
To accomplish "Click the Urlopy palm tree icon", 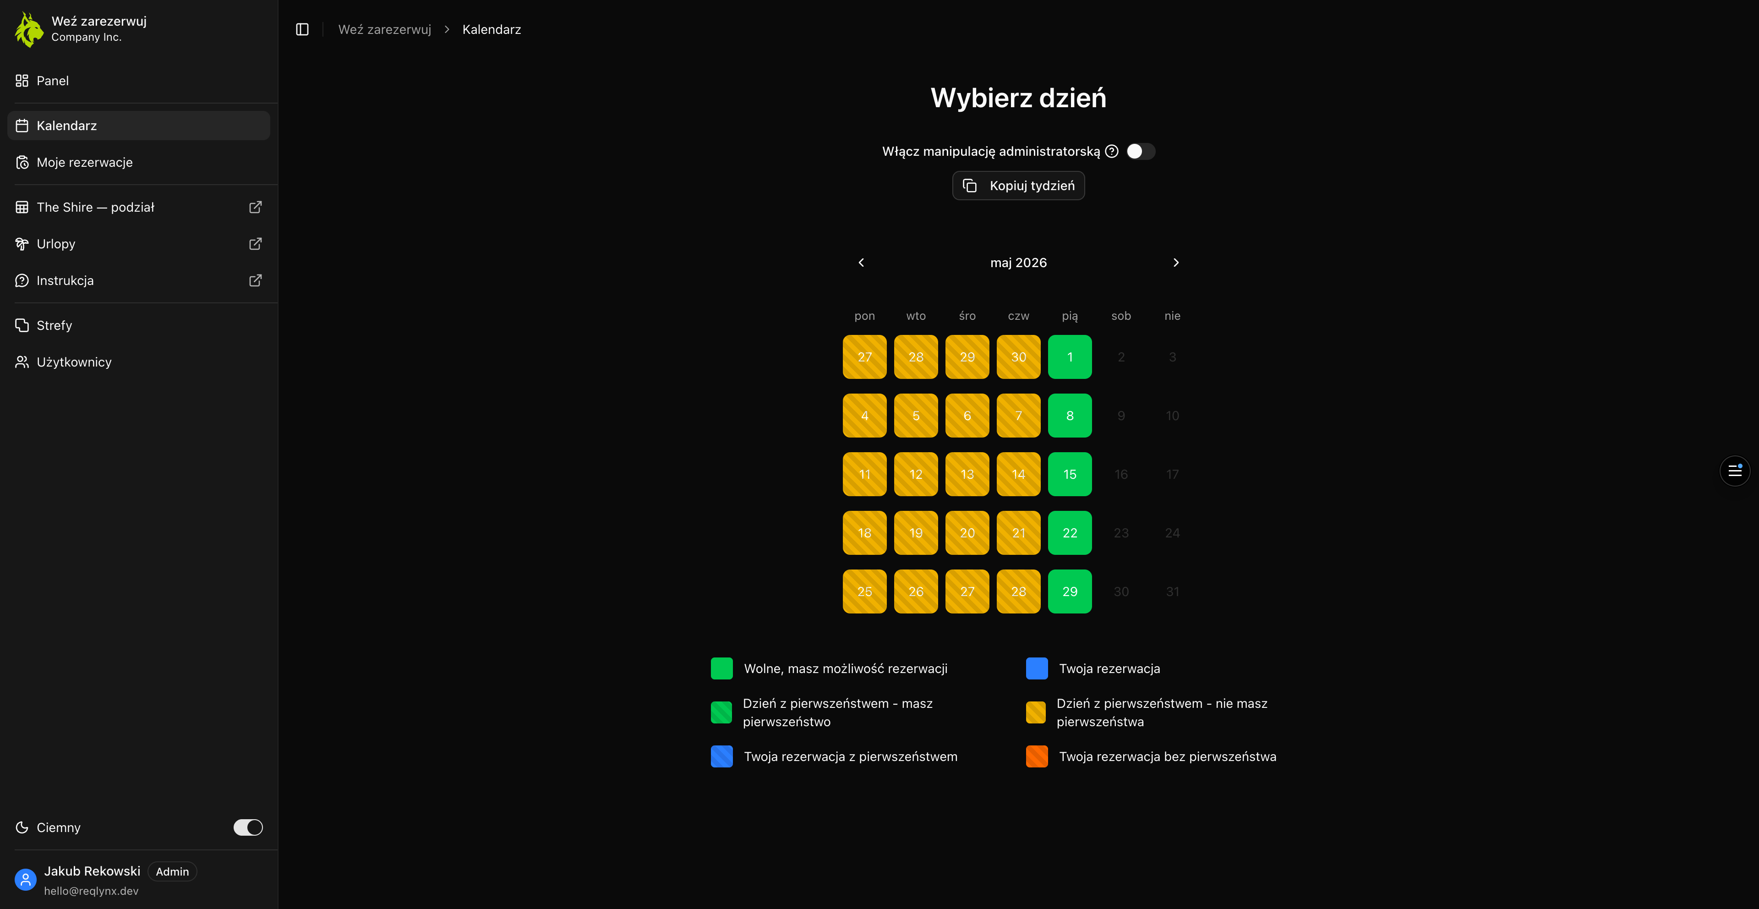I will 22,244.
